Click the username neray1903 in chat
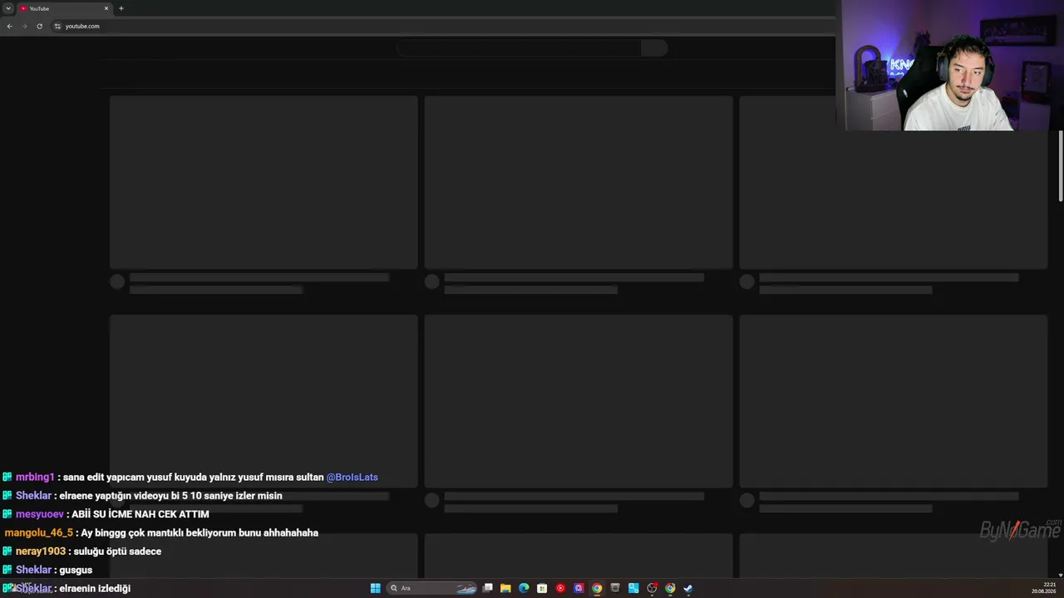 tap(41, 551)
